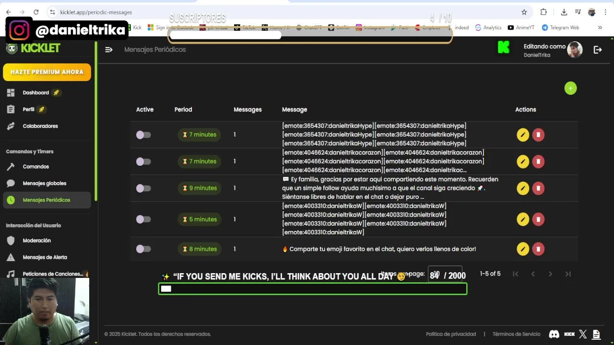Open the Kick link in footer
Image resolution: width=614 pixels, height=345 pixels.
click(569, 334)
